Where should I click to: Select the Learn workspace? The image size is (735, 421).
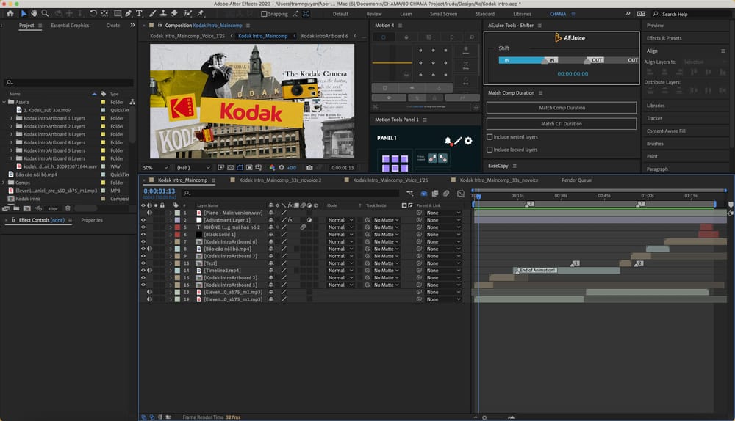[x=406, y=14]
